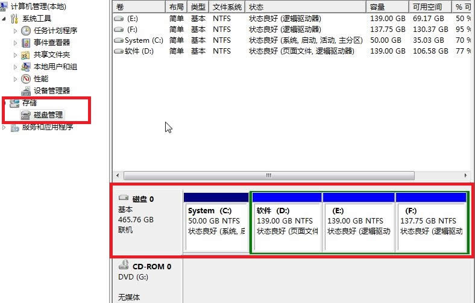Click the Event Viewer (事件查看器) icon
This screenshot has height=303, width=475.
[x=26, y=42]
